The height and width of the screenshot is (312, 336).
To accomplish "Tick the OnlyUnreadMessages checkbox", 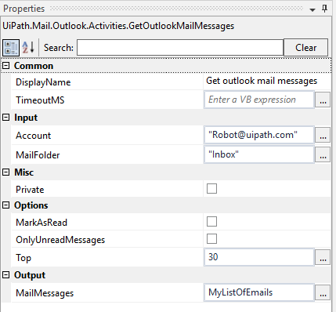I will click(211, 238).
